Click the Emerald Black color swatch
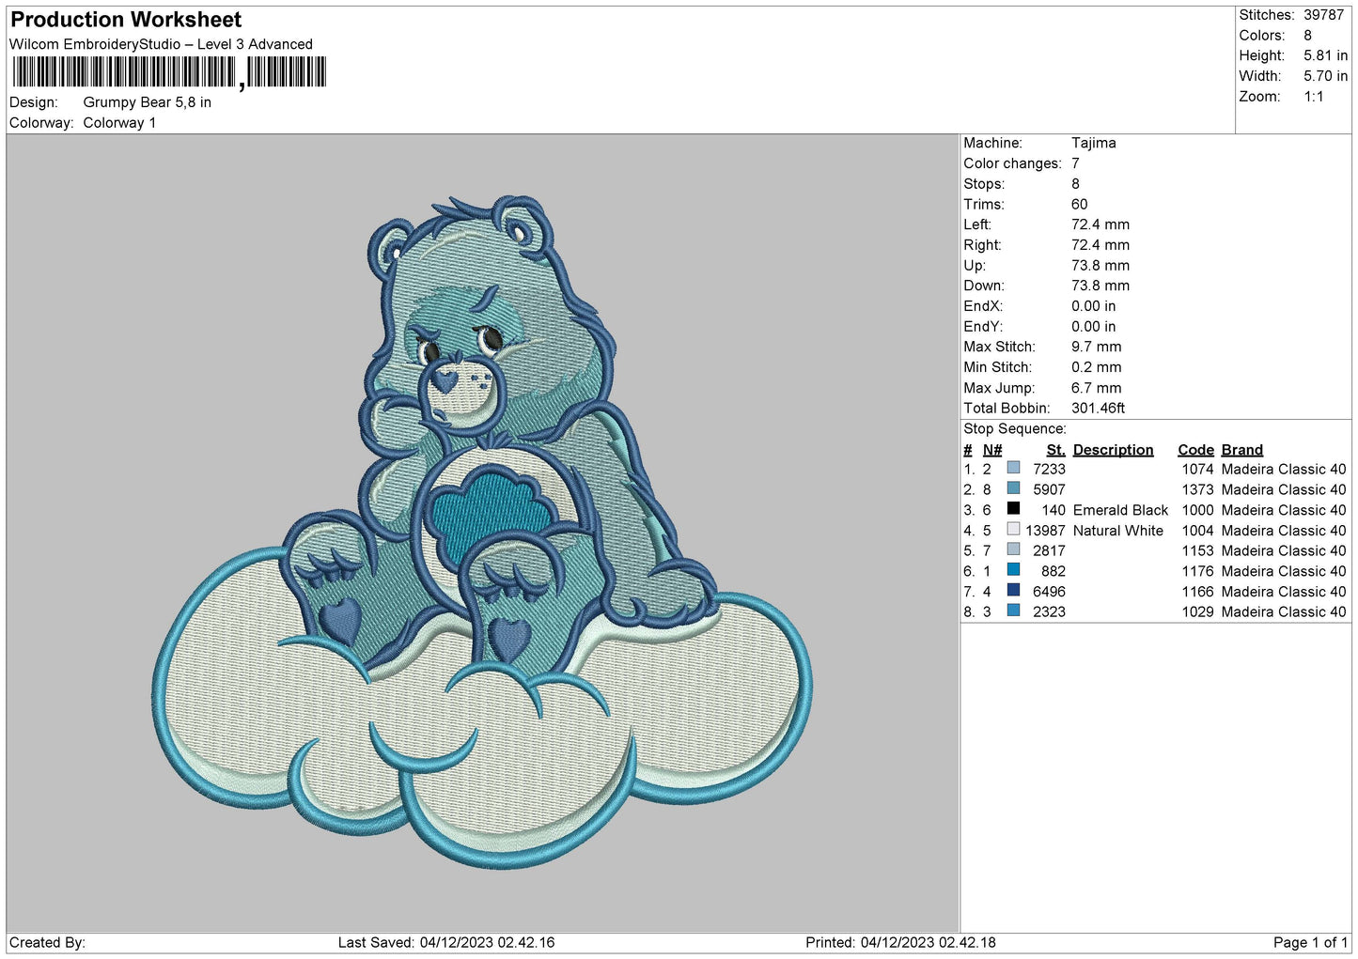Screen dimensions: 1358x959 point(1013,509)
